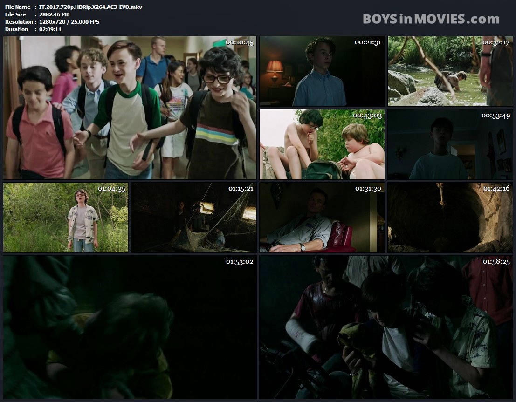Click the duration value 02:09:11

click(50, 29)
